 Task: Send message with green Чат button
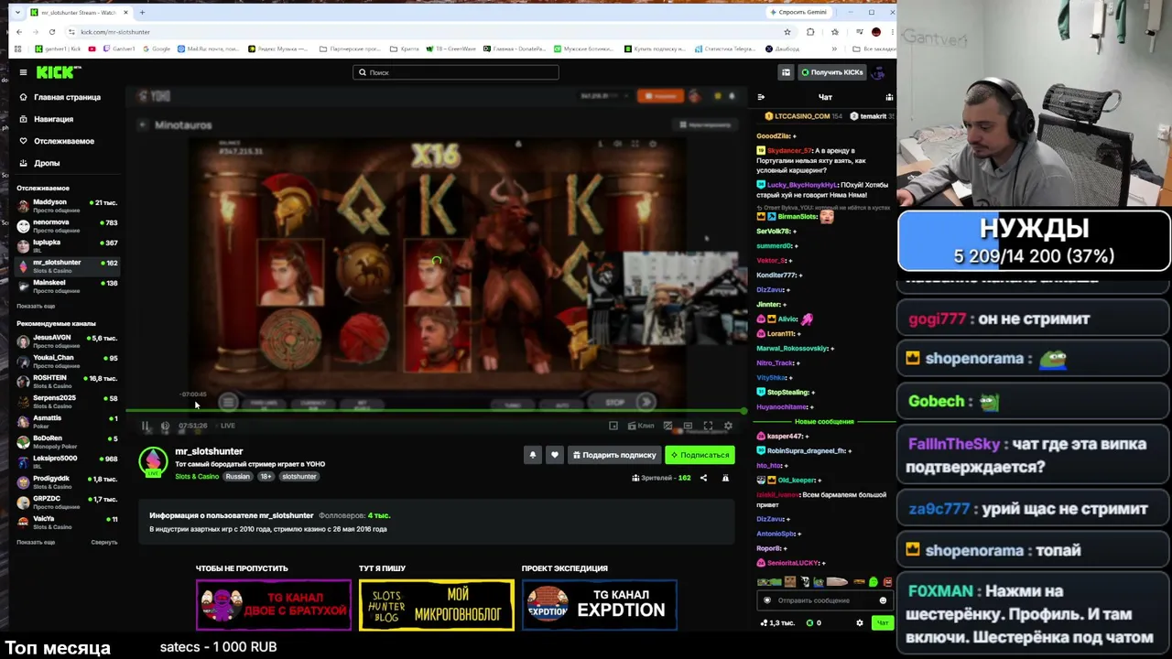[x=882, y=623]
